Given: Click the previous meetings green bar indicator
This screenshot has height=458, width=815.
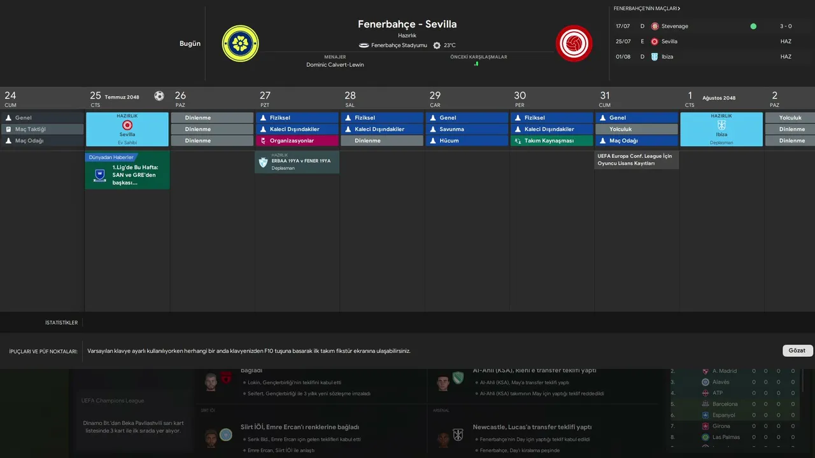Looking at the screenshot, I should click(x=476, y=64).
